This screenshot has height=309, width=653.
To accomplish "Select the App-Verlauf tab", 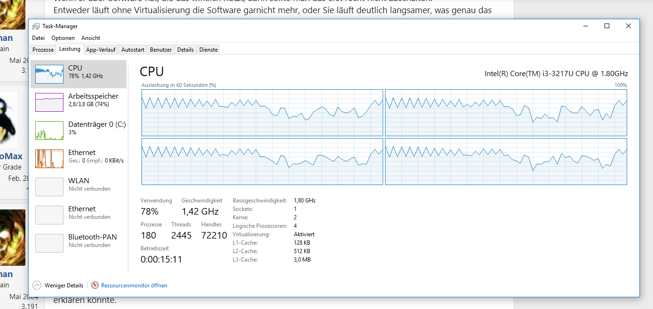I will click(x=101, y=49).
